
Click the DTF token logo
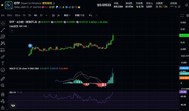9,5
